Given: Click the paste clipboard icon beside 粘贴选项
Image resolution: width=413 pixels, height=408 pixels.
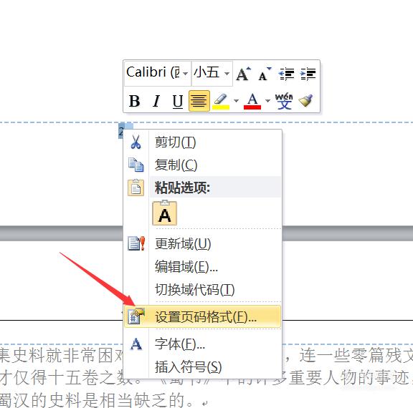Looking at the screenshot, I should (136, 188).
